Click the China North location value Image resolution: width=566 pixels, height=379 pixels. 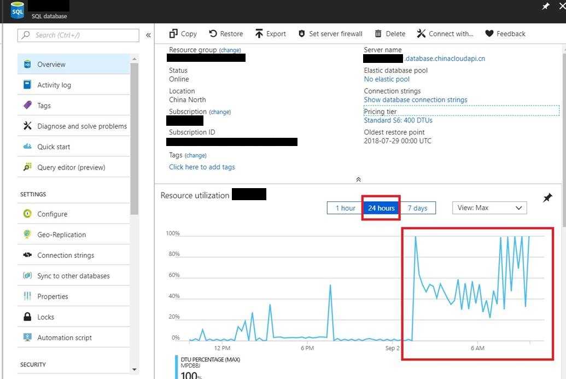click(188, 100)
